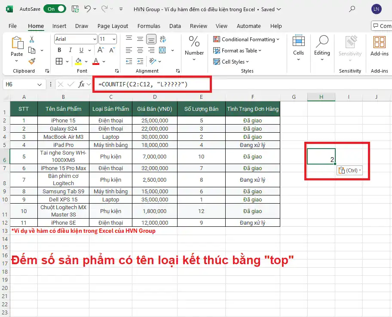Open the Fill Color dropdown arrow
The height and width of the screenshot is (317, 392).
[86, 61]
